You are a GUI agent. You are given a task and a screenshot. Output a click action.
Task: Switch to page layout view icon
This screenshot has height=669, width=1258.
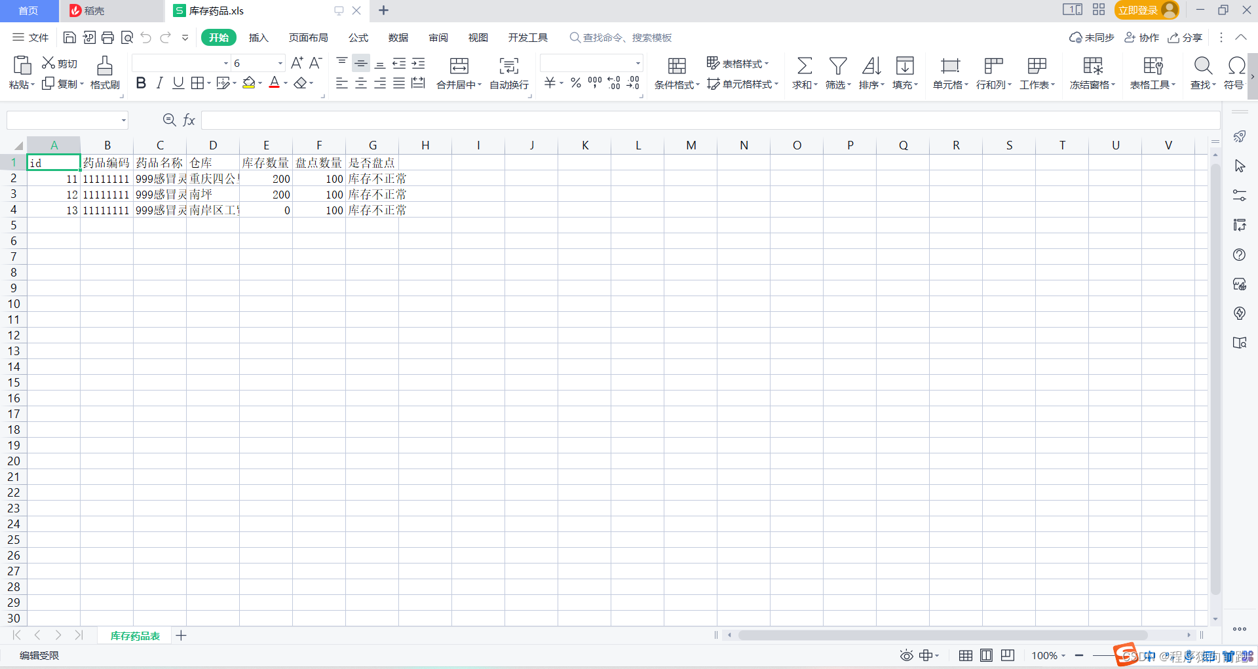click(x=986, y=655)
